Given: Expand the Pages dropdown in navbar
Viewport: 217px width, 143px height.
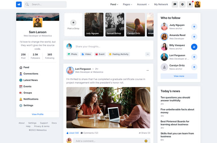Looking at the screenshot, I should (128, 4).
